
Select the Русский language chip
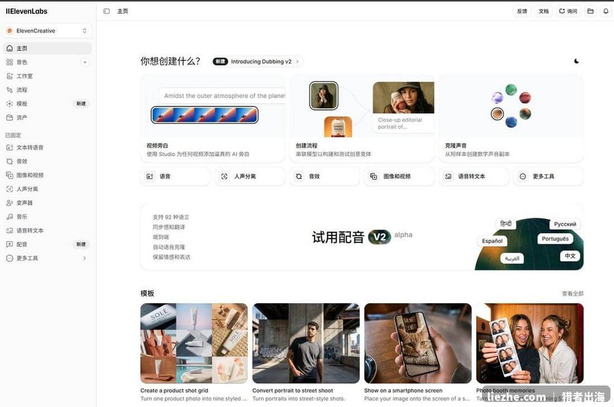pos(565,224)
